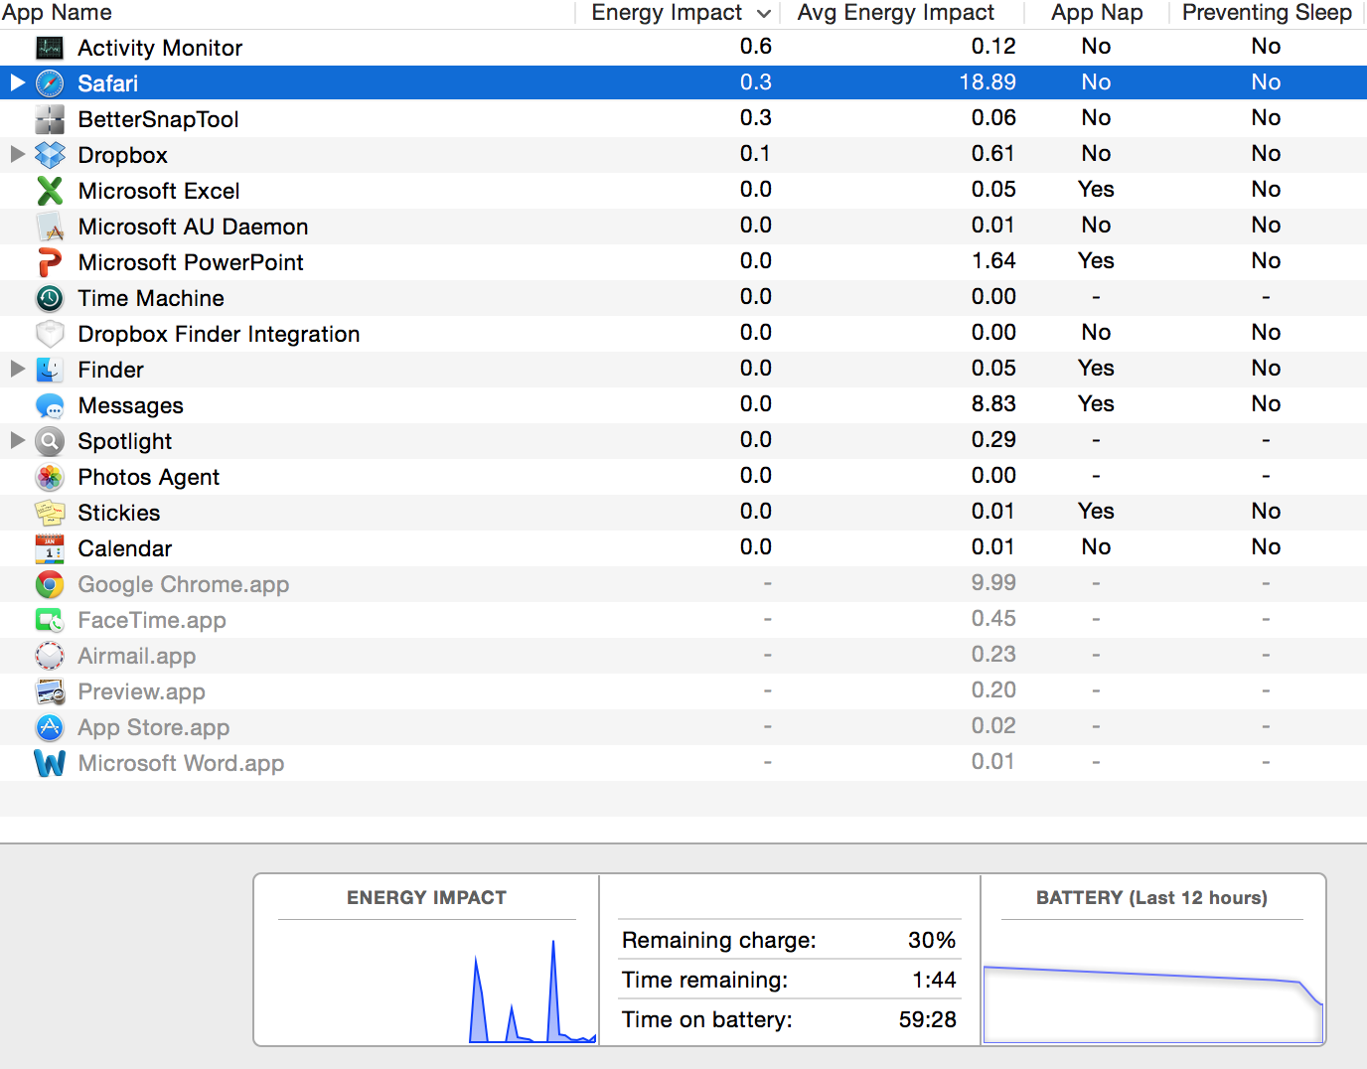The height and width of the screenshot is (1069, 1367).
Task: Click the Dropbox box icon
Action: point(50,155)
